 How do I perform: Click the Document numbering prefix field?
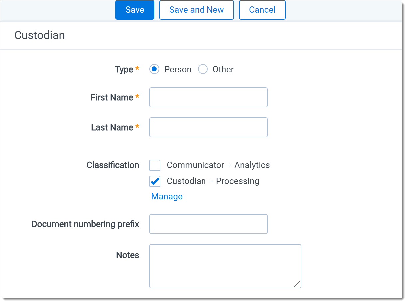pyautogui.click(x=208, y=224)
